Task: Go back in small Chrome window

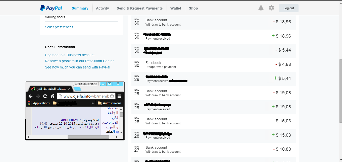Action: pyautogui.click(x=30, y=96)
